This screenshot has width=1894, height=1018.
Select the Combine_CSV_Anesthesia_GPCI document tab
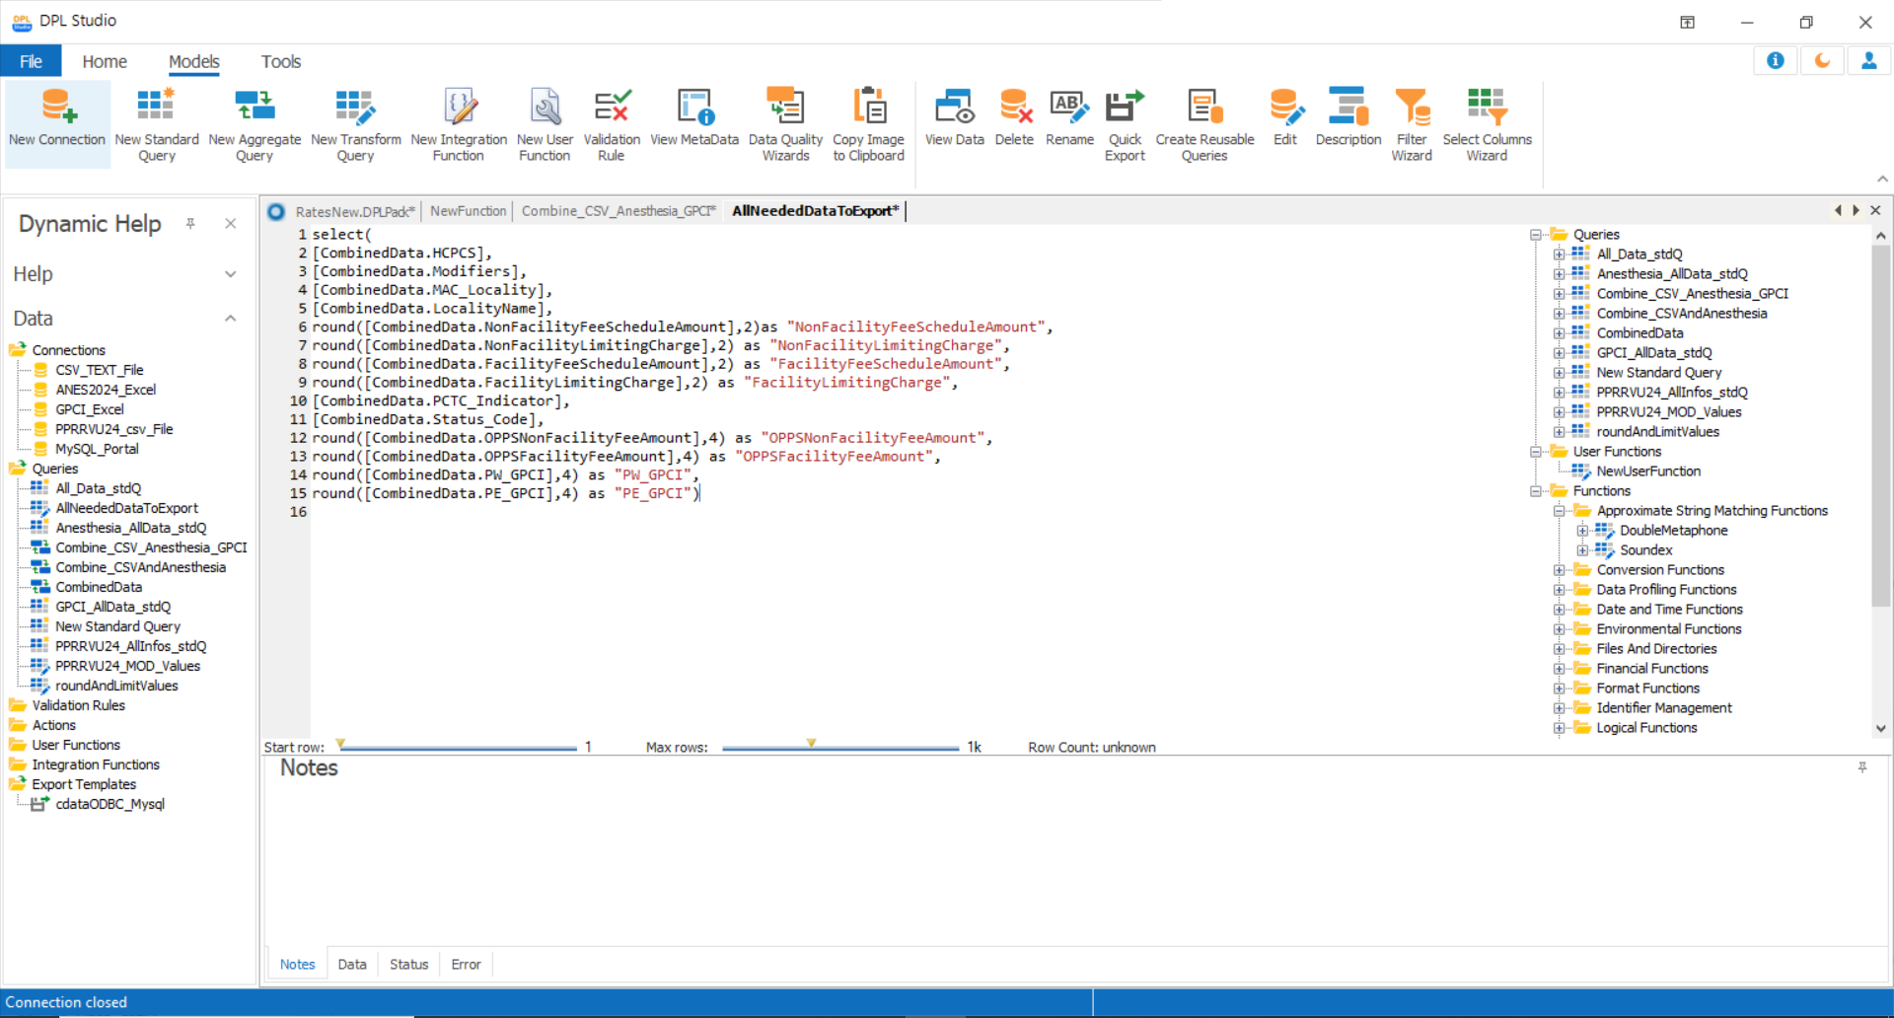pos(618,211)
